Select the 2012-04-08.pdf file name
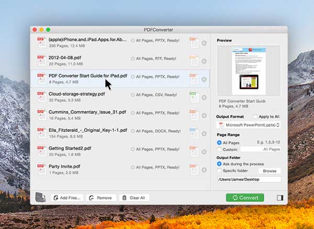Image resolution: width=314 pixels, height=229 pixels. pyautogui.click(x=65, y=58)
